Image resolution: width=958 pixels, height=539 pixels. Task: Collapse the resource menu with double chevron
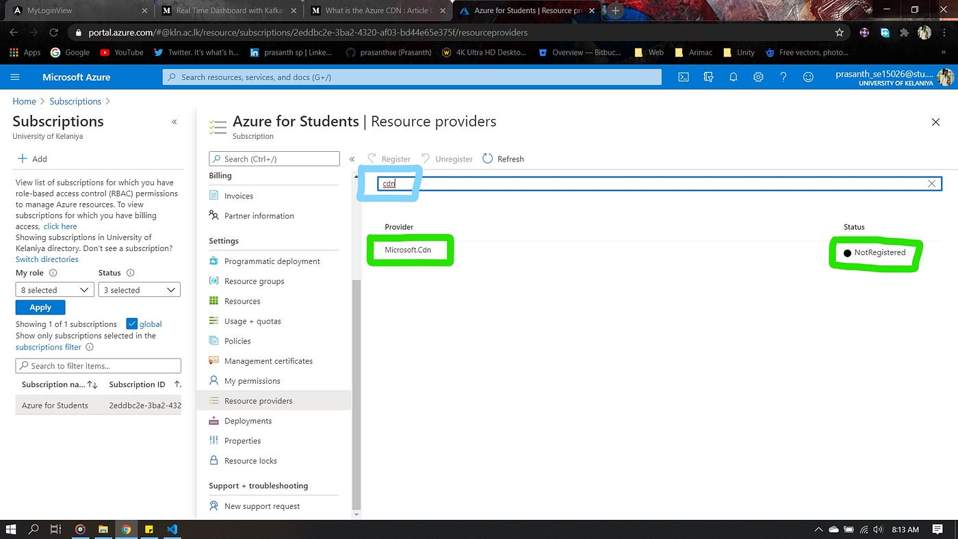pyautogui.click(x=352, y=159)
